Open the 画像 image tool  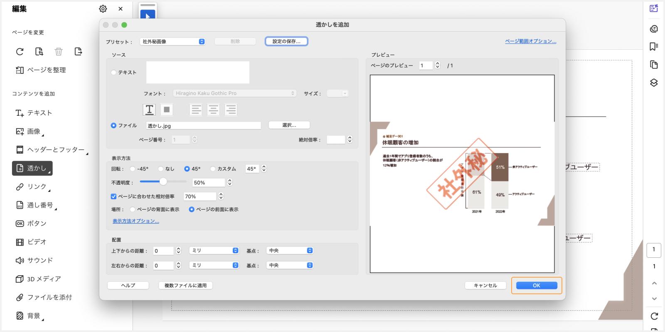point(29,132)
